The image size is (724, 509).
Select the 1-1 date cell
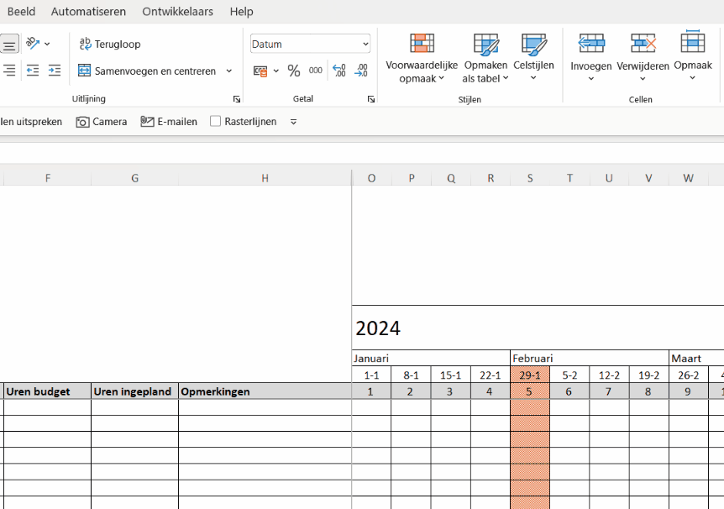point(372,375)
